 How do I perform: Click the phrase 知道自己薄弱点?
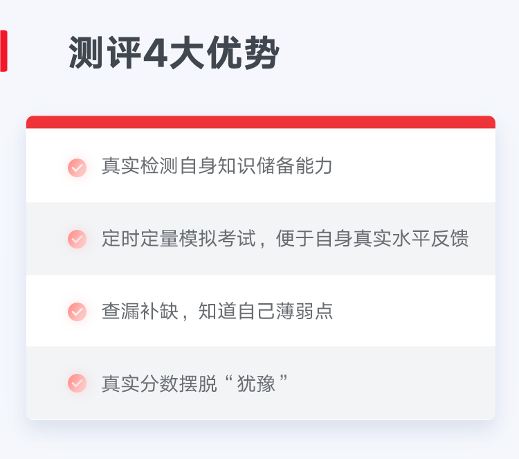[x=266, y=312]
